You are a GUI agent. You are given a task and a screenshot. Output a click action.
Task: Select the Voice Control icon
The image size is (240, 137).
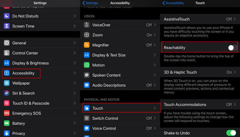point(87,128)
